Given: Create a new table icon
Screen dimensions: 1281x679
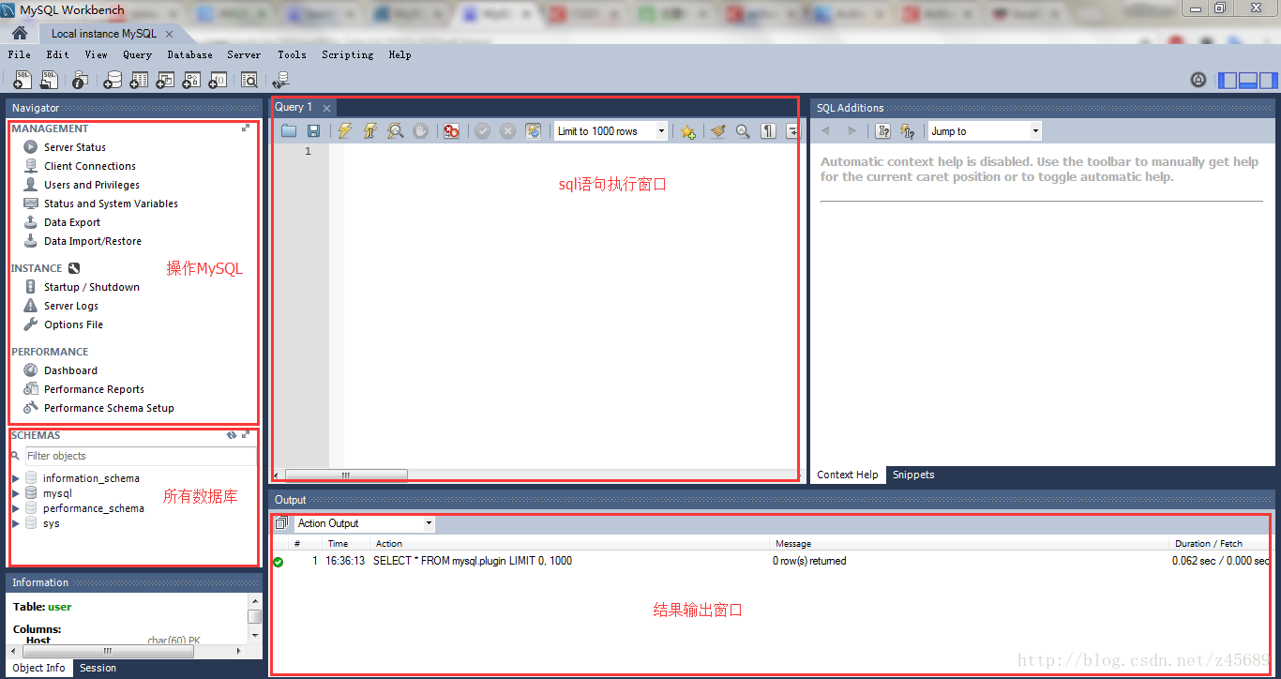Looking at the screenshot, I should 139,81.
